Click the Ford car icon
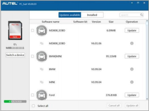149x111 pixels. point(42,95)
